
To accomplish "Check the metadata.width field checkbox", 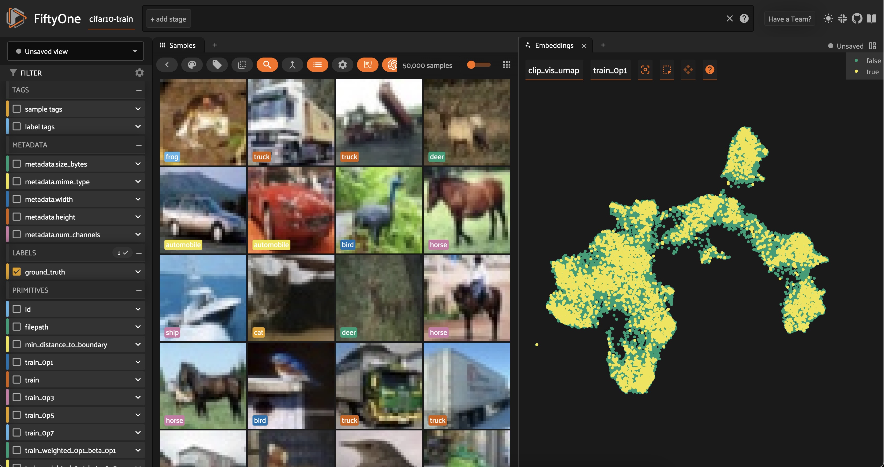I will click(x=16, y=199).
